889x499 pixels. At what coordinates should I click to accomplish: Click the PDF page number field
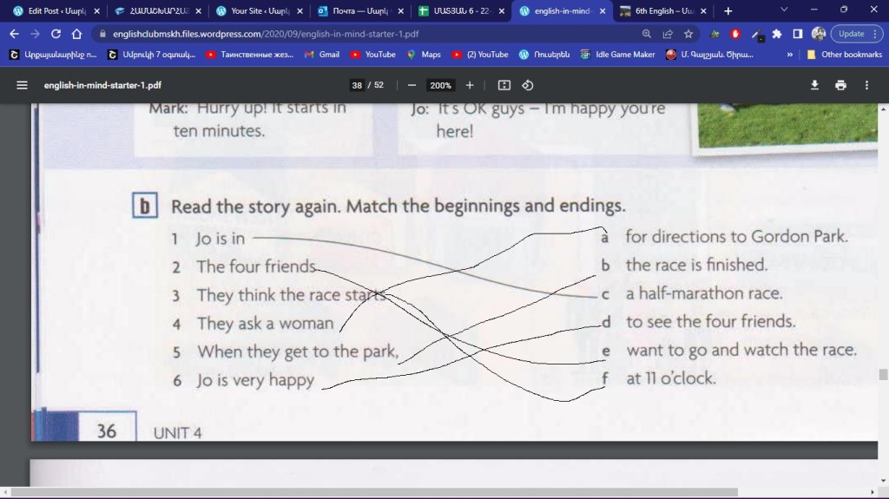pos(357,85)
